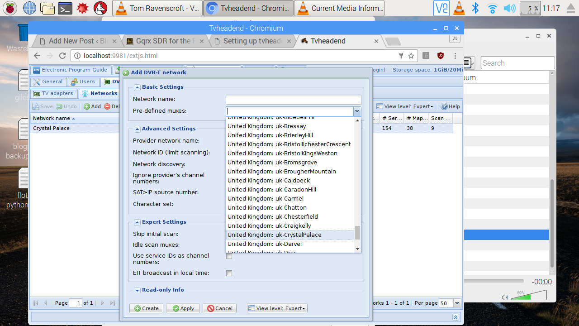Reload the Tvheadend page
The image size is (579, 326).
pos(62,56)
